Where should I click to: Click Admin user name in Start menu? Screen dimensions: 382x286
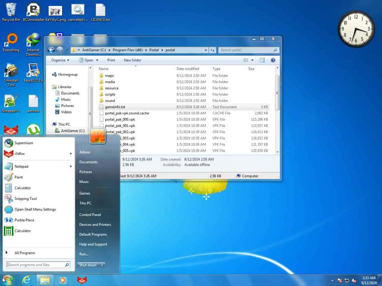tap(85, 152)
